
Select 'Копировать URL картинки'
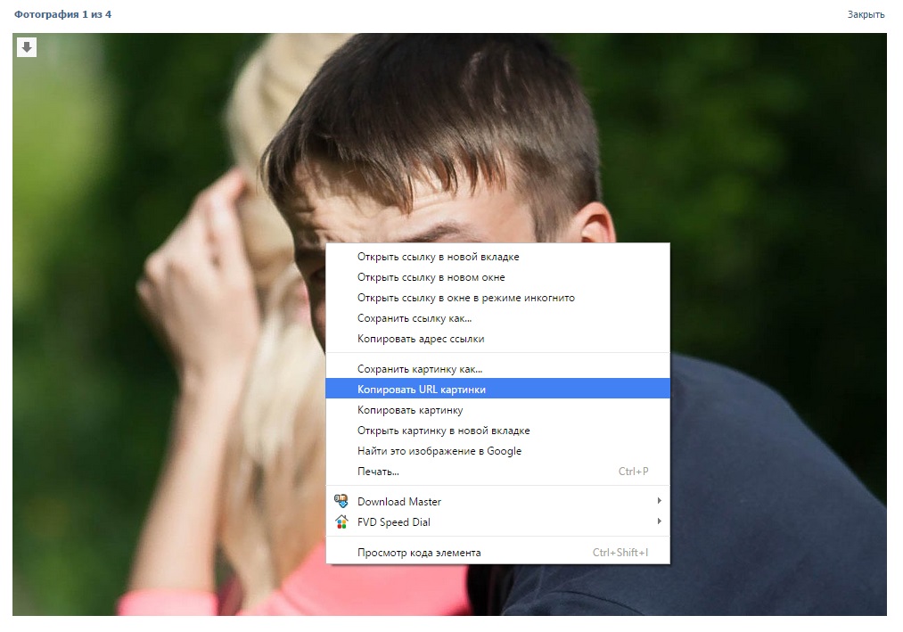click(x=497, y=389)
